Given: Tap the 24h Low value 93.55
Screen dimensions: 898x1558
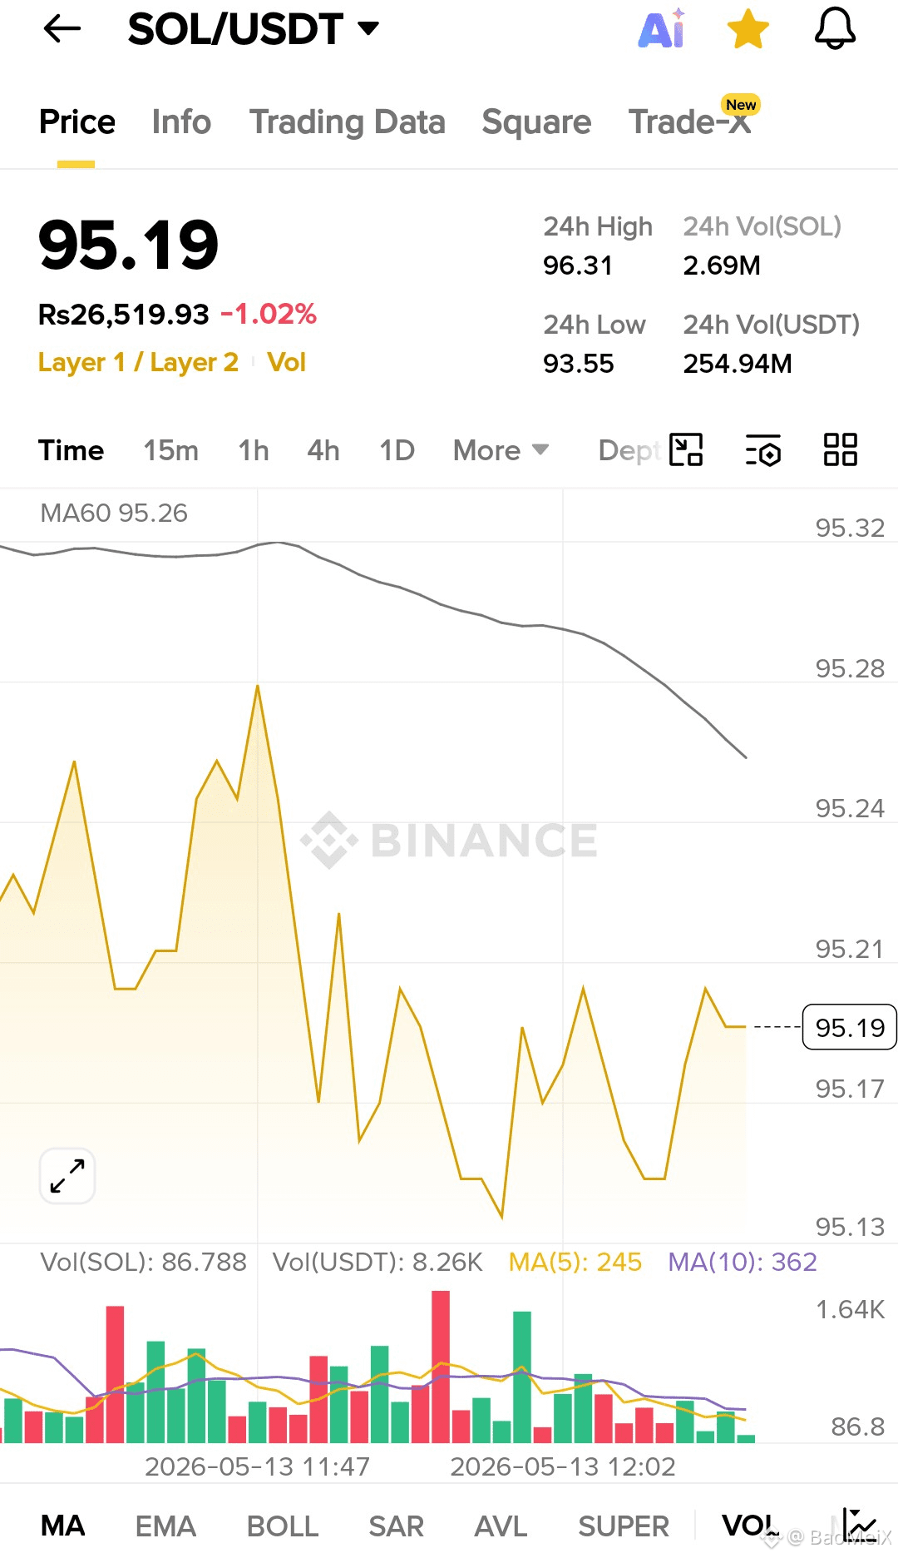Looking at the screenshot, I should [578, 364].
